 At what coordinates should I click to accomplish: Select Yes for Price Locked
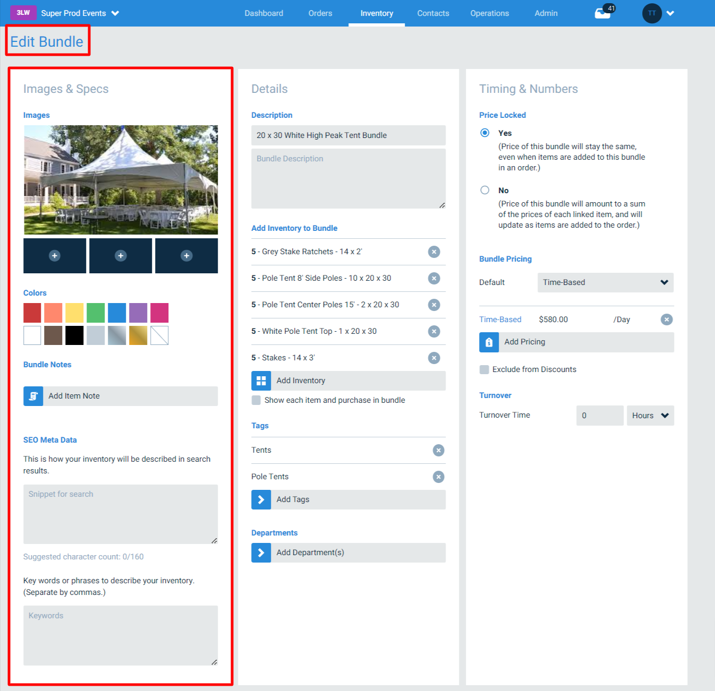click(x=484, y=133)
